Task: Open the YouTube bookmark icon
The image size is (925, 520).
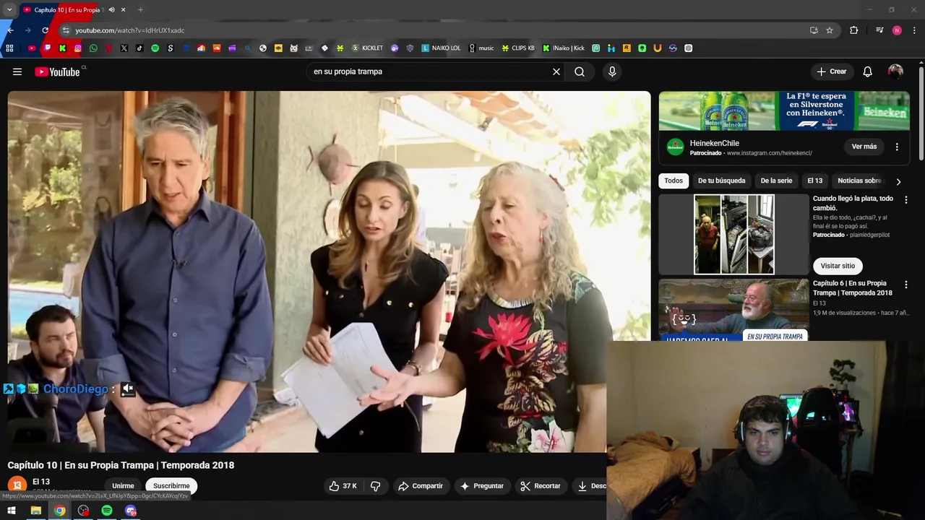Action: [x=32, y=48]
